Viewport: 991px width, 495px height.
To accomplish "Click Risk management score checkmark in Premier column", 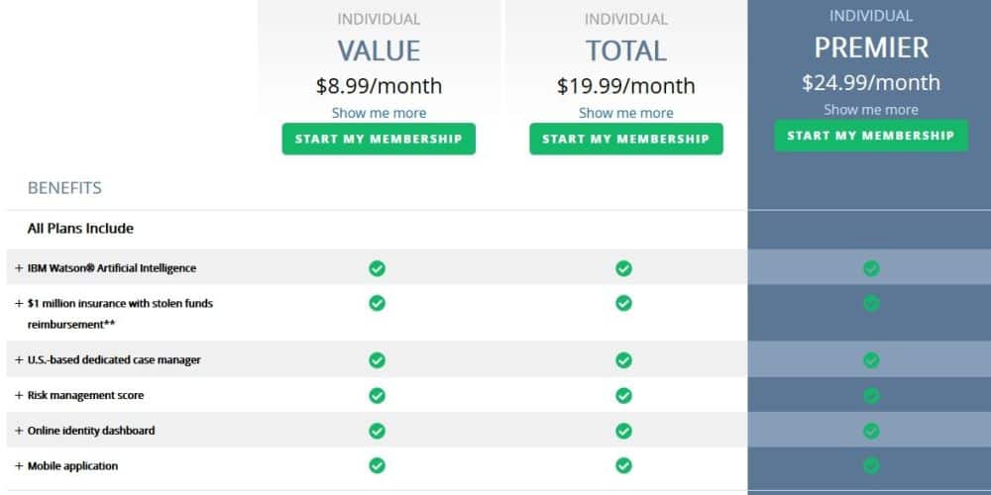I will click(871, 396).
